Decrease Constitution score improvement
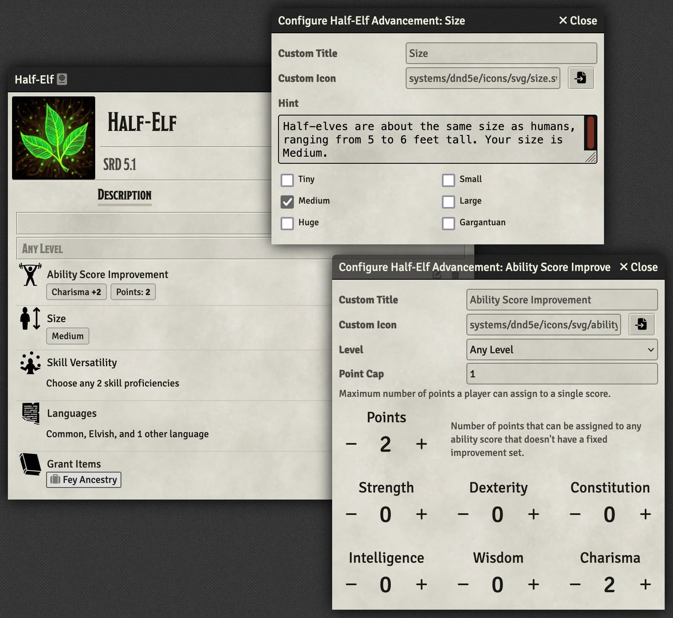 pos(575,514)
